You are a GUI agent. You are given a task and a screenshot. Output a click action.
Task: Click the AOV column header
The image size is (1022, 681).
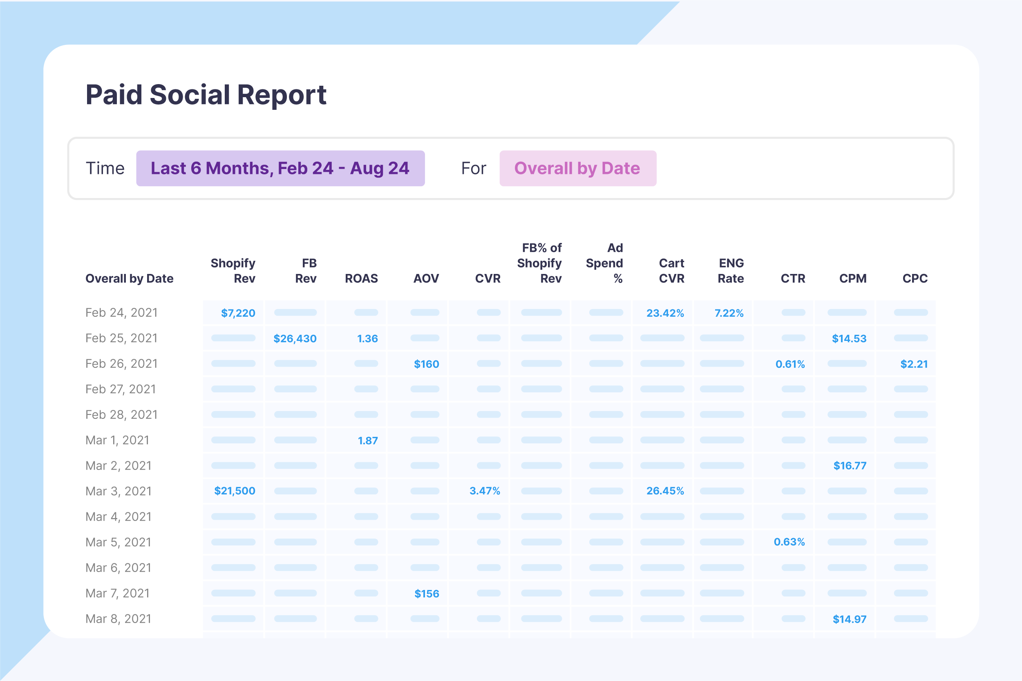point(425,278)
